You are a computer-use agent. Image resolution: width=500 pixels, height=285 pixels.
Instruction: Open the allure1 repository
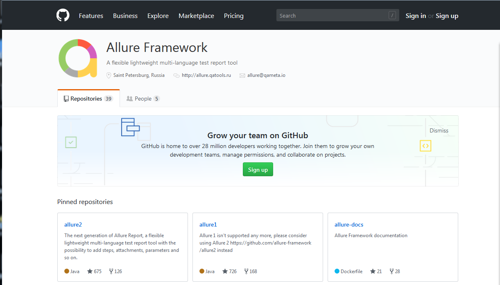(x=208, y=224)
